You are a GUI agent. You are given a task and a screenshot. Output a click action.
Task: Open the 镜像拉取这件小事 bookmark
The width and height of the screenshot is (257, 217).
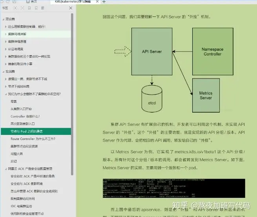(20, 64)
